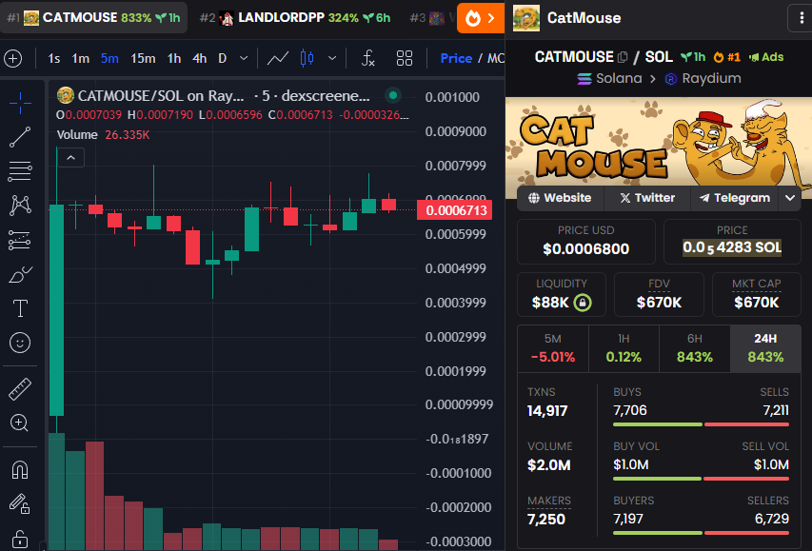
Task: Show the 6H stats tab
Action: [695, 348]
